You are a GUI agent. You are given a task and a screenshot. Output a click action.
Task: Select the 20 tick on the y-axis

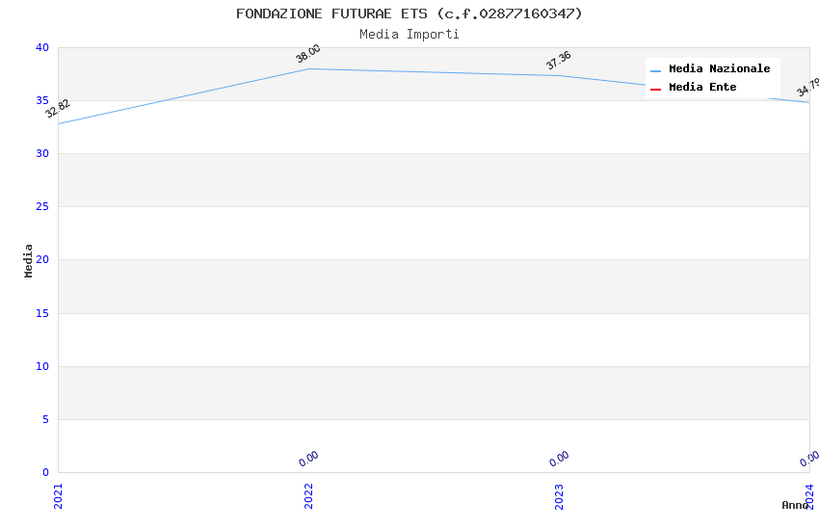[x=41, y=260]
